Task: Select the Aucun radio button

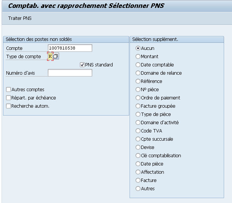Action: tap(138, 48)
